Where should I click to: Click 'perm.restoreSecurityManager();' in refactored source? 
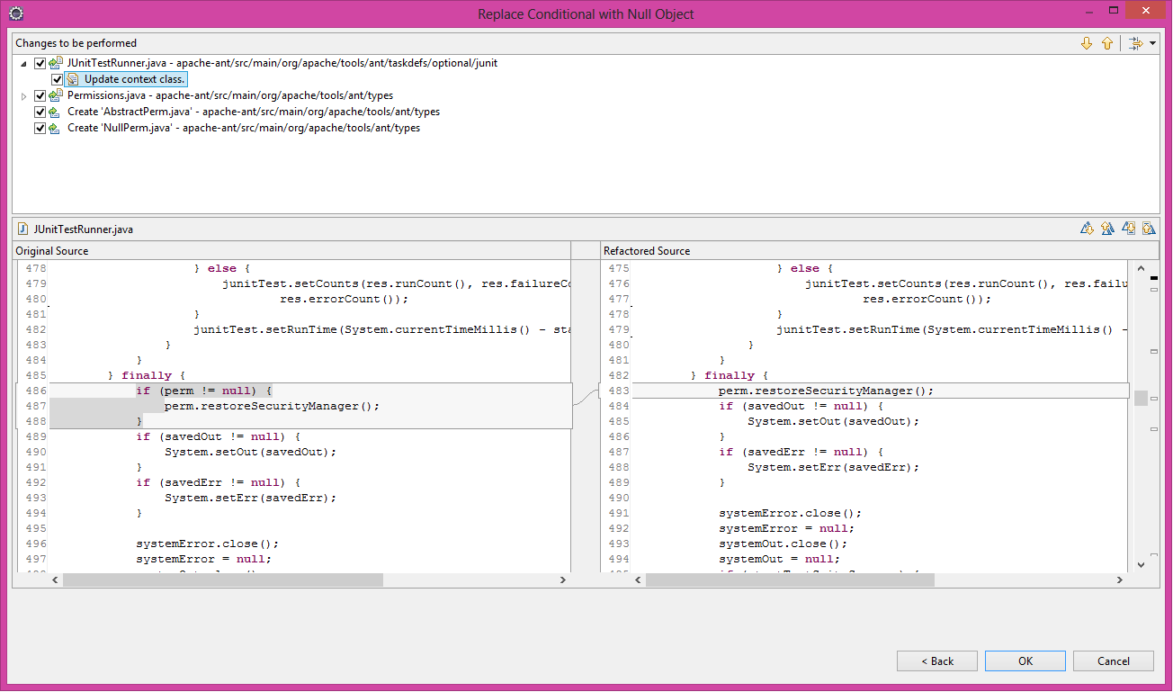tap(826, 391)
